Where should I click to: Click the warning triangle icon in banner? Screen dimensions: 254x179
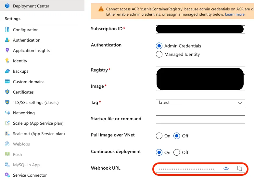click(101, 9)
